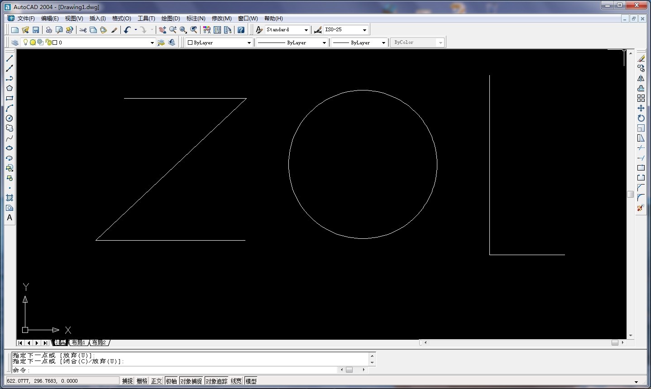The width and height of the screenshot is (651, 389).
Task: Expand the undo history arrow
Action: pyautogui.click(x=135, y=30)
